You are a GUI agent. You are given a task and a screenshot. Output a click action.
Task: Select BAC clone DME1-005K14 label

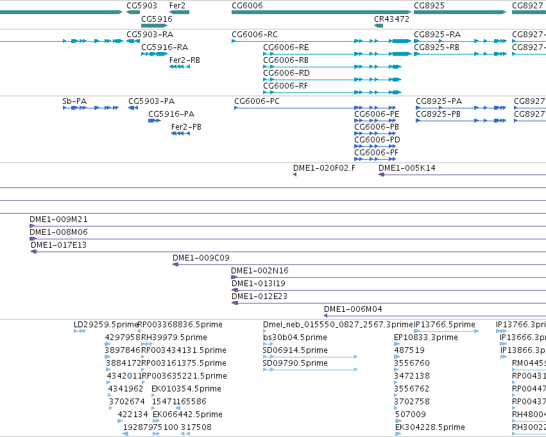click(407, 168)
